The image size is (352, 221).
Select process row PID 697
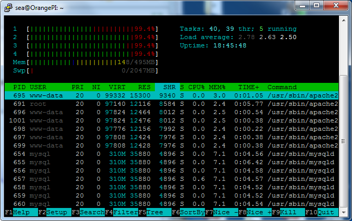tap(172, 137)
